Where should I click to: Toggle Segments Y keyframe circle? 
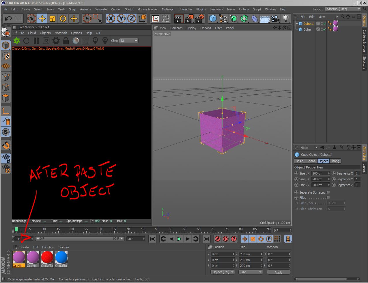click(334, 179)
